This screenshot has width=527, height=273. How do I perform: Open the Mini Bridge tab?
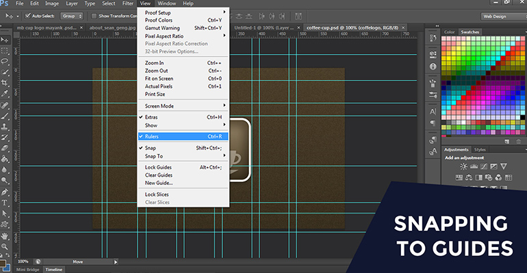[28, 270]
